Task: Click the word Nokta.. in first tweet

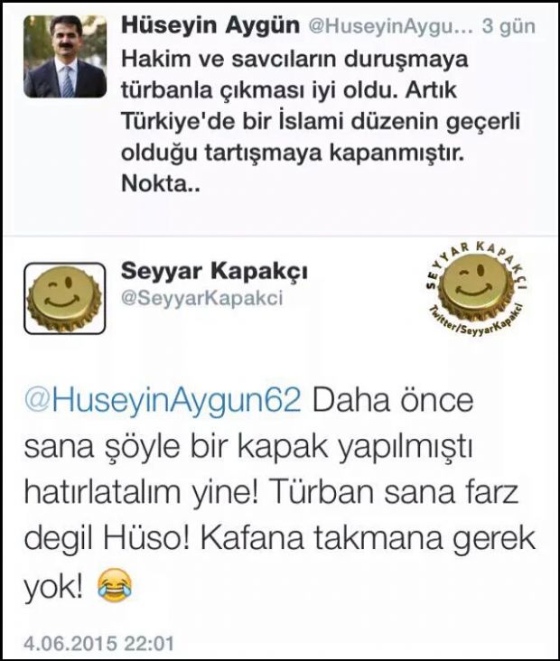Action: (x=160, y=184)
